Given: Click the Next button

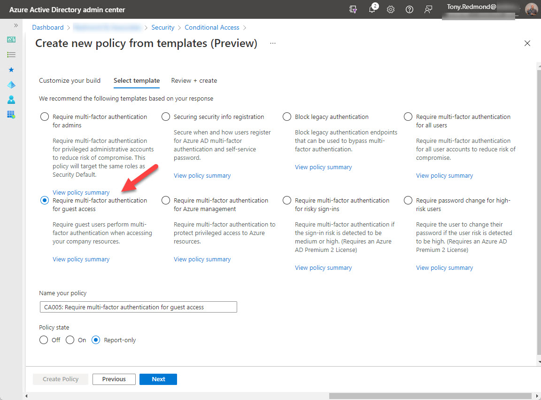Looking at the screenshot, I should coord(158,379).
